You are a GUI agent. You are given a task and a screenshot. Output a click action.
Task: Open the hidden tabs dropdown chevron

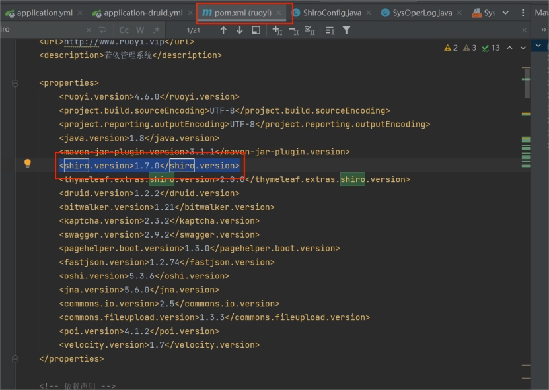tap(505, 12)
